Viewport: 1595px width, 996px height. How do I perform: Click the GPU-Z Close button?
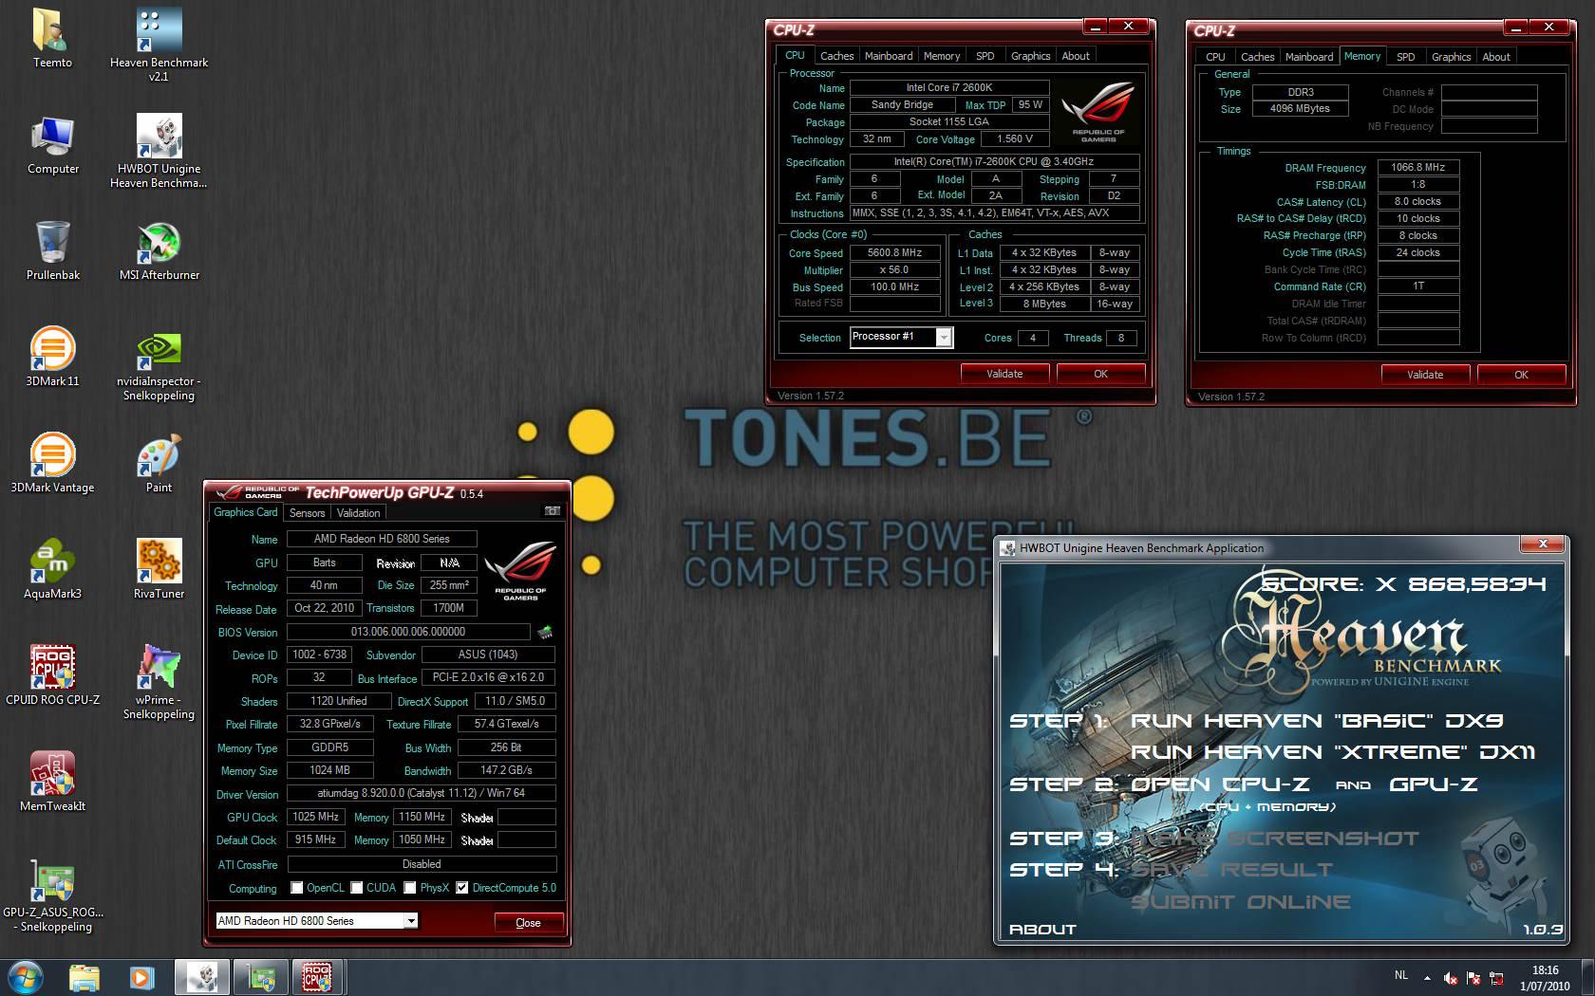(x=529, y=923)
